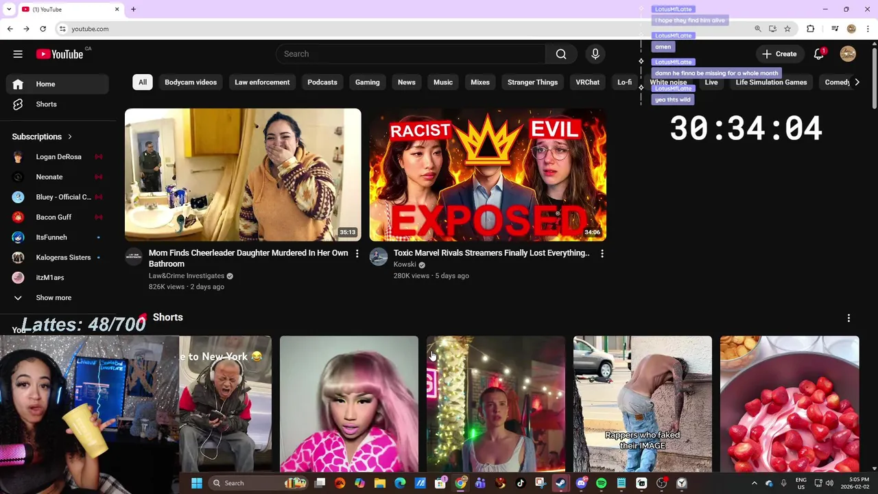Go back with the browser back arrow
This screenshot has height=494, width=878.
click(x=10, y=29)
